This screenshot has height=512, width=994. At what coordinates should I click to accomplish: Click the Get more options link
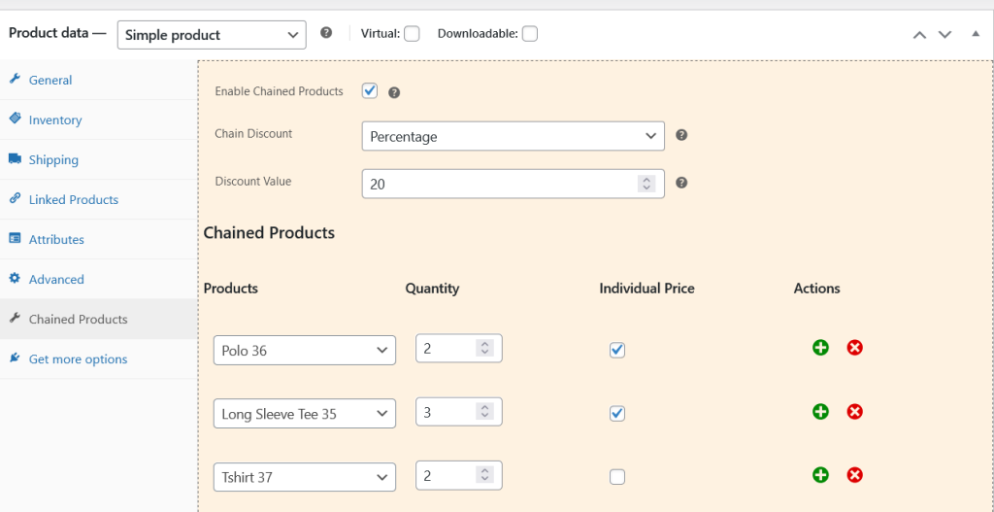[78, 359]
